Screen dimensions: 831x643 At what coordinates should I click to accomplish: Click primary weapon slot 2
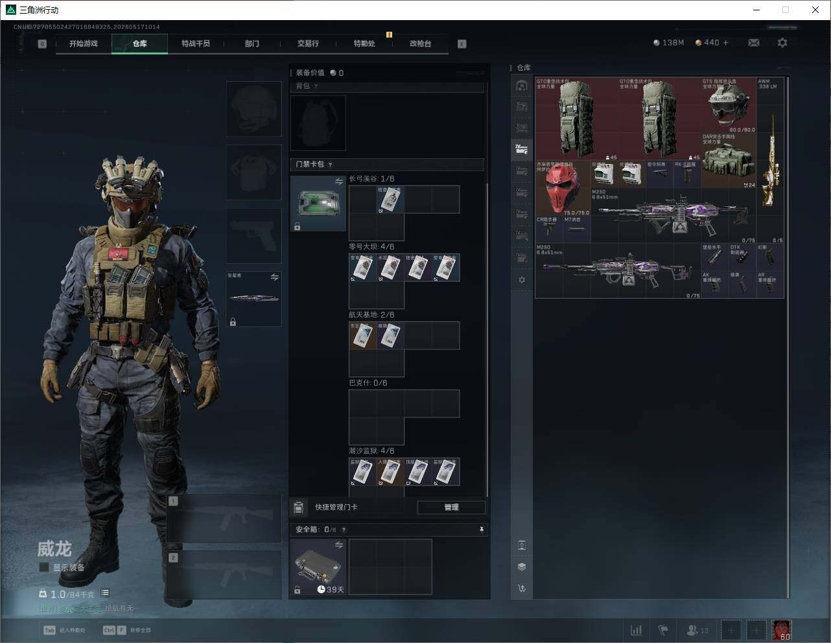[224, 576]
